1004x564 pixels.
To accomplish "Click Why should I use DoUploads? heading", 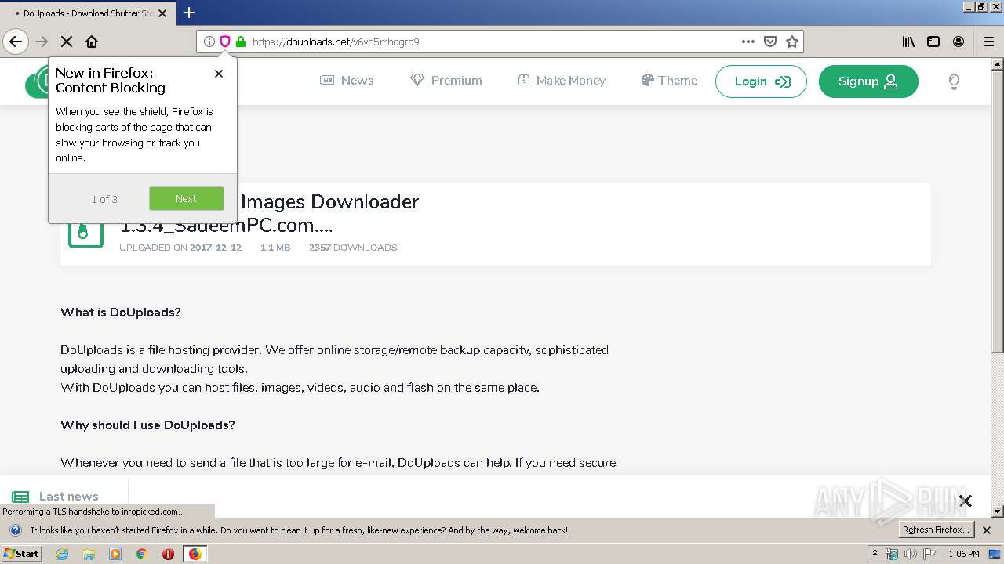I will click(x=147, y=425).
